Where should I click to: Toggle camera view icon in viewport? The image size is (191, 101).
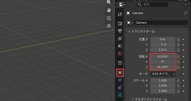(x=109, y=18)
